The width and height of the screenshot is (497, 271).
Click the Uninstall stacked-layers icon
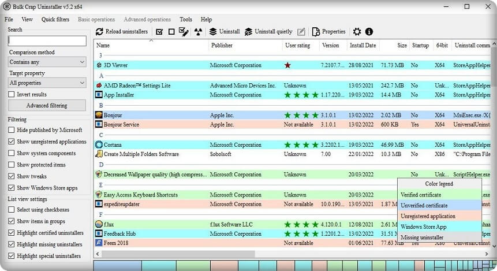213,31
